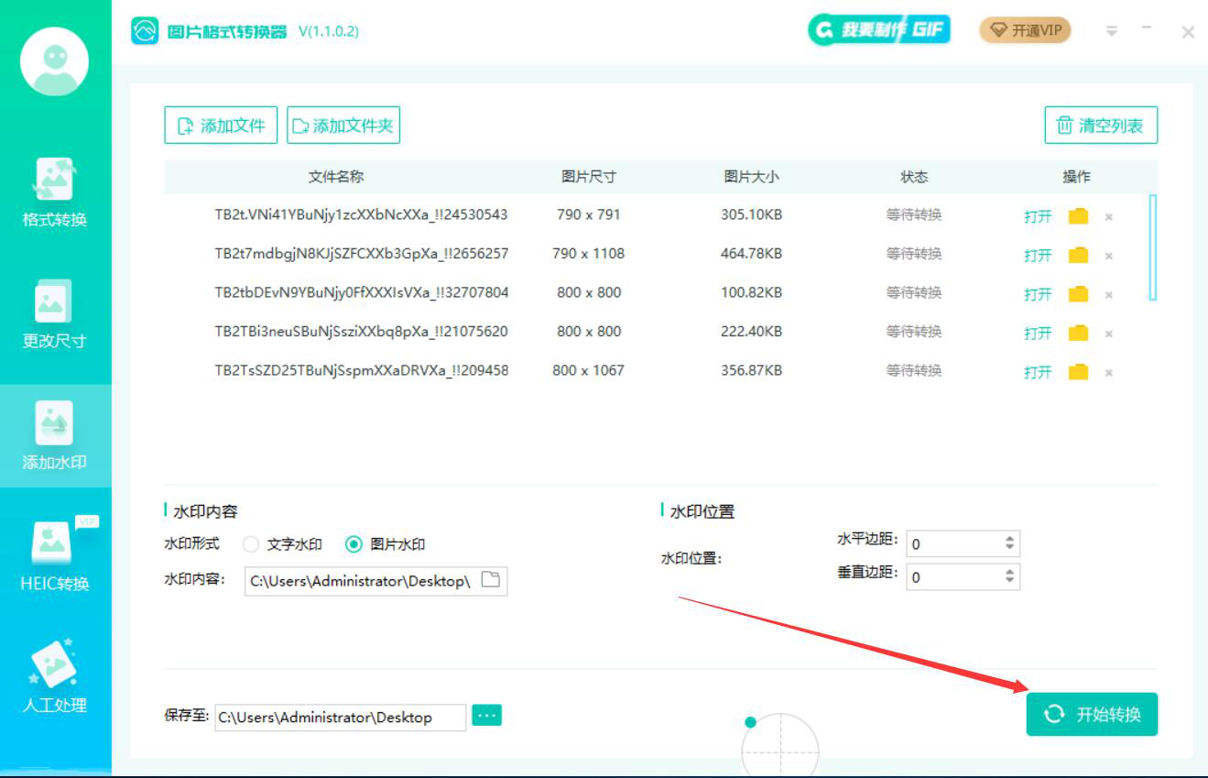The height and width of the screenshot is (778, 1208).
Task: Click the 添加文件夹 button
Action: tap(343, 126)
